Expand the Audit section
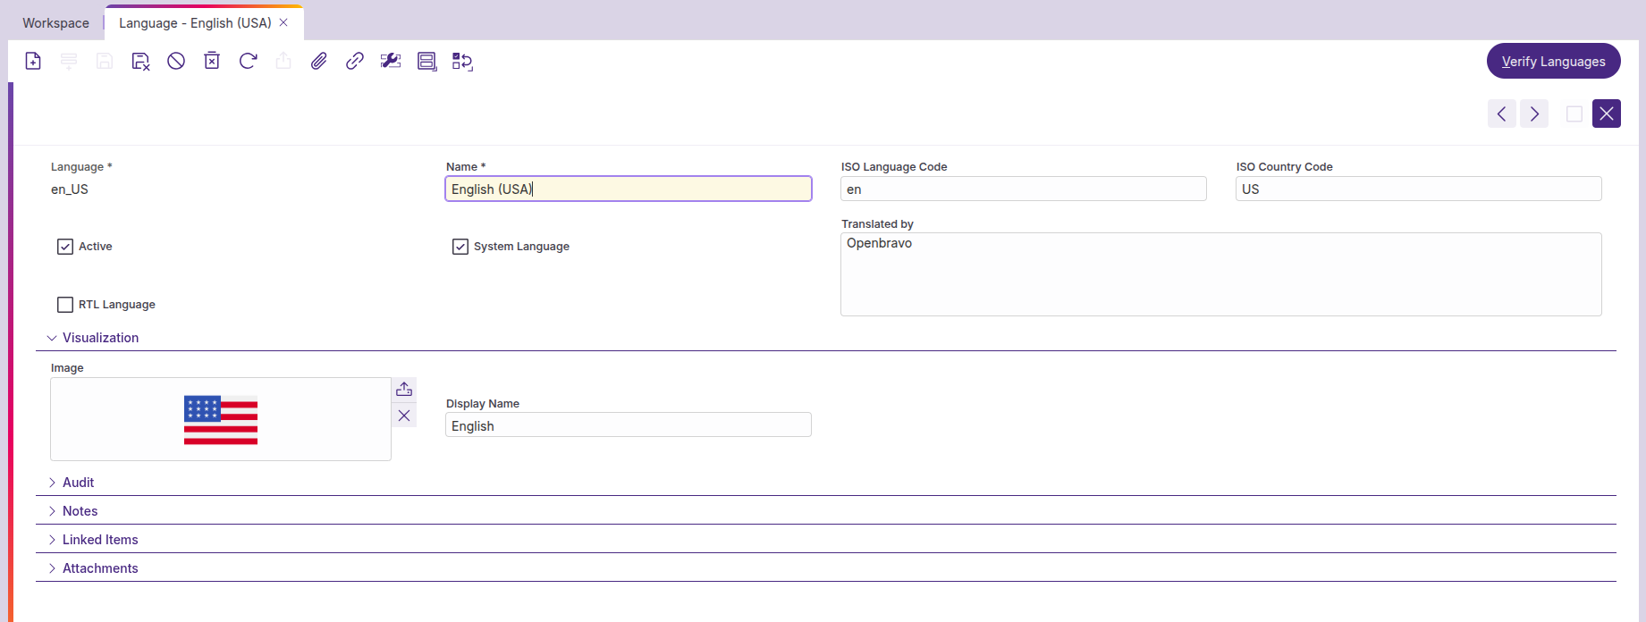Image resolution: width=1646 pixels, height=622 pixels. [x=78, y=483]
